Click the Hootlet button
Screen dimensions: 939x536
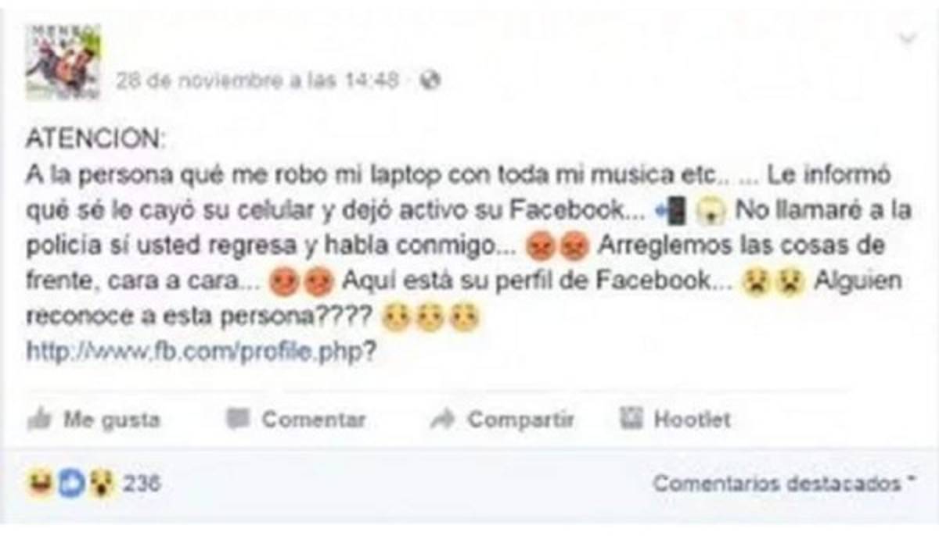(675, 420)
